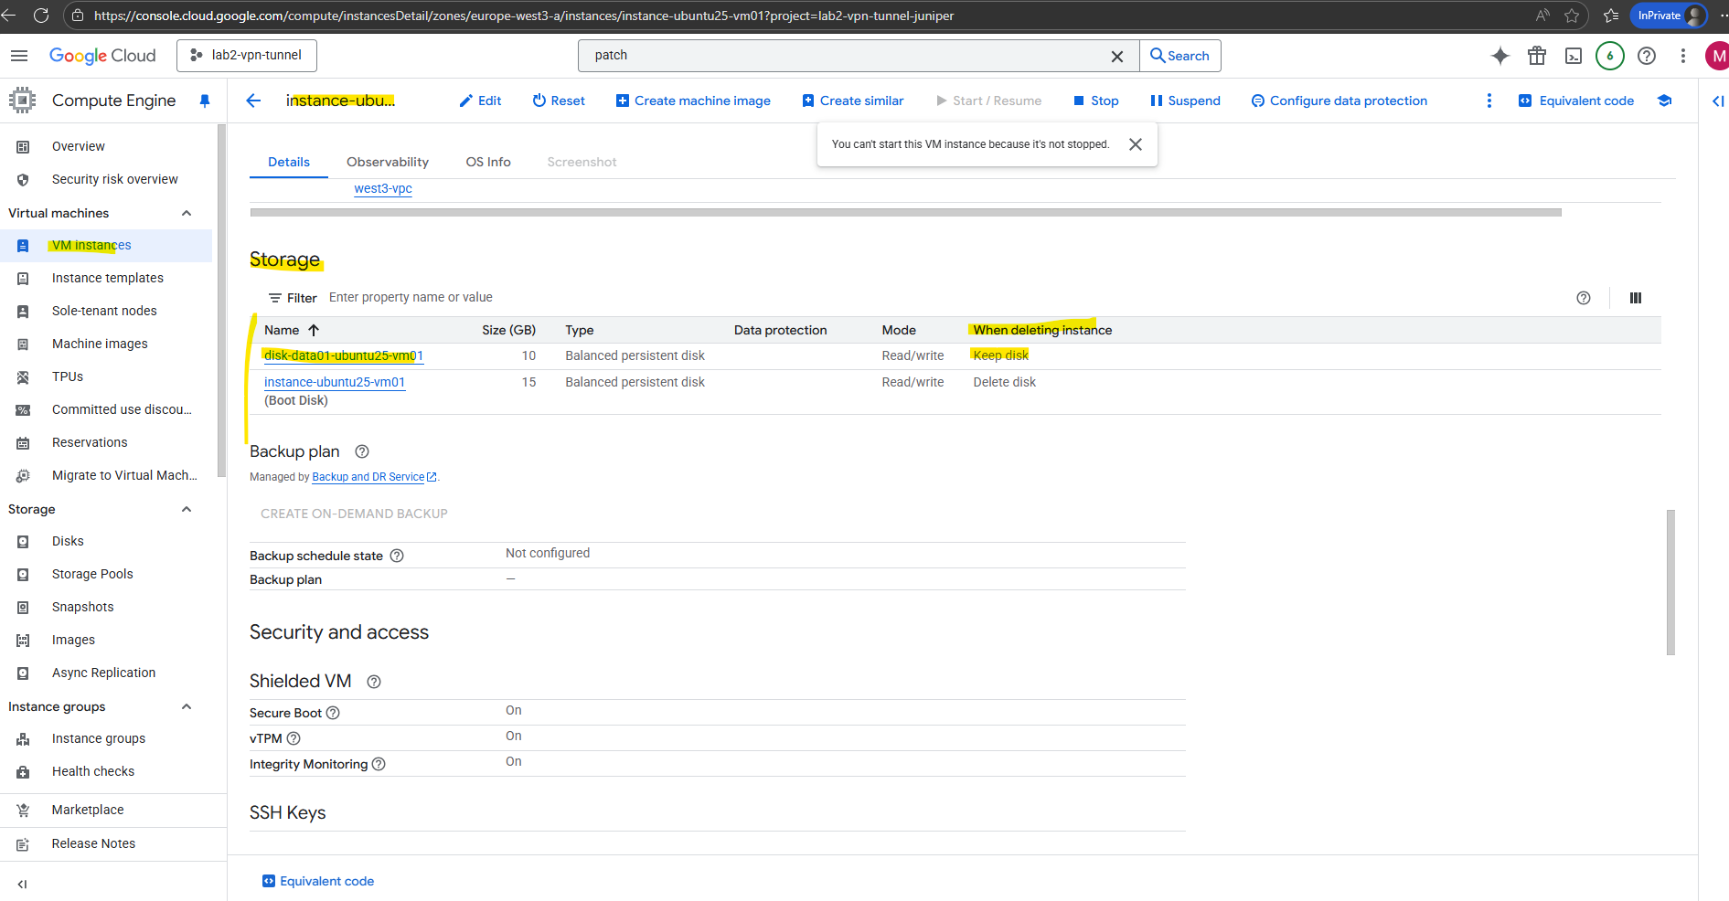
Task: Open Sole-tenant nodes page
Action: (x=106, y=311)
